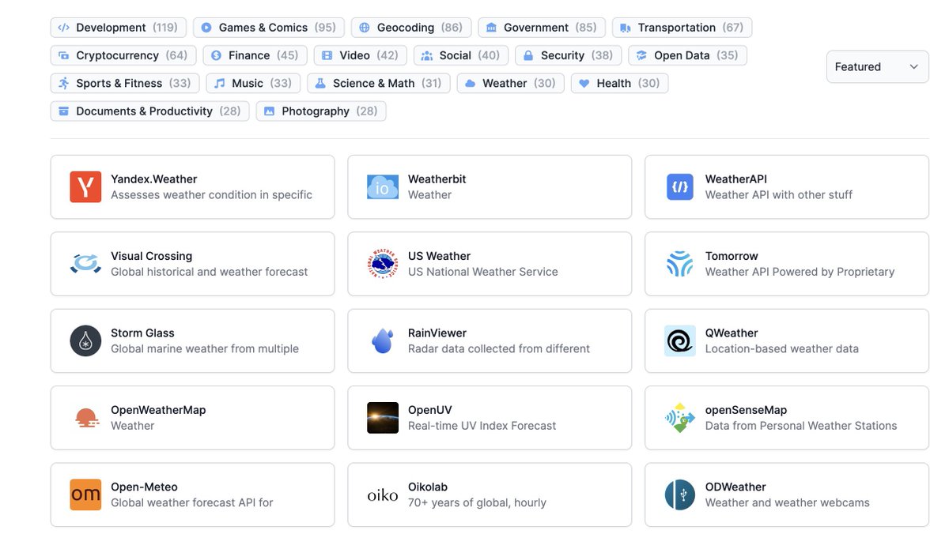Click the RainViewer blue droplet logo
This screenshot has height=534, width=949.
[383, 340]
